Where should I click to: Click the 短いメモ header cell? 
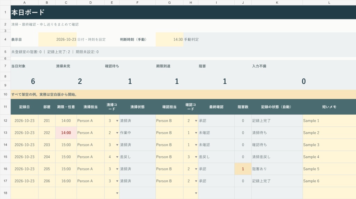click(x=329, y=107)
